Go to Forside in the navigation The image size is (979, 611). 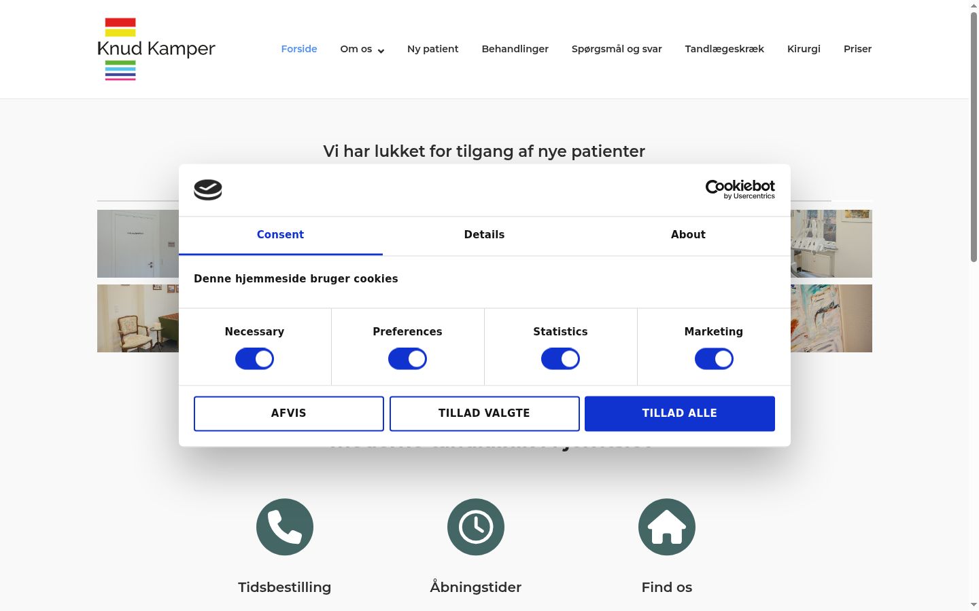(299, 49)
